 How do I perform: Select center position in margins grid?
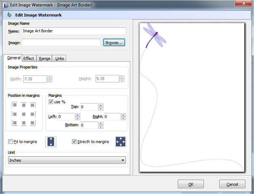(24, 114)
